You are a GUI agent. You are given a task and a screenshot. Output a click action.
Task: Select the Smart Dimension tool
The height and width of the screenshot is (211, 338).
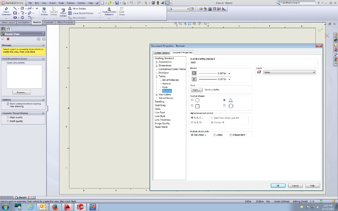pyautogui.click(x=6, y=11)
